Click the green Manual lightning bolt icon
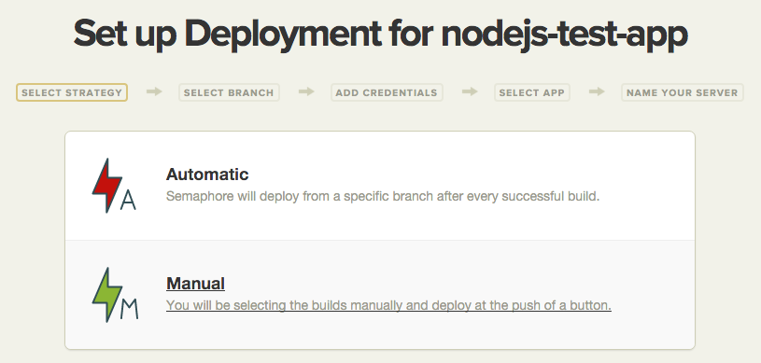The image size is (761, 363). pyautogui.click(x=115, y=295)
